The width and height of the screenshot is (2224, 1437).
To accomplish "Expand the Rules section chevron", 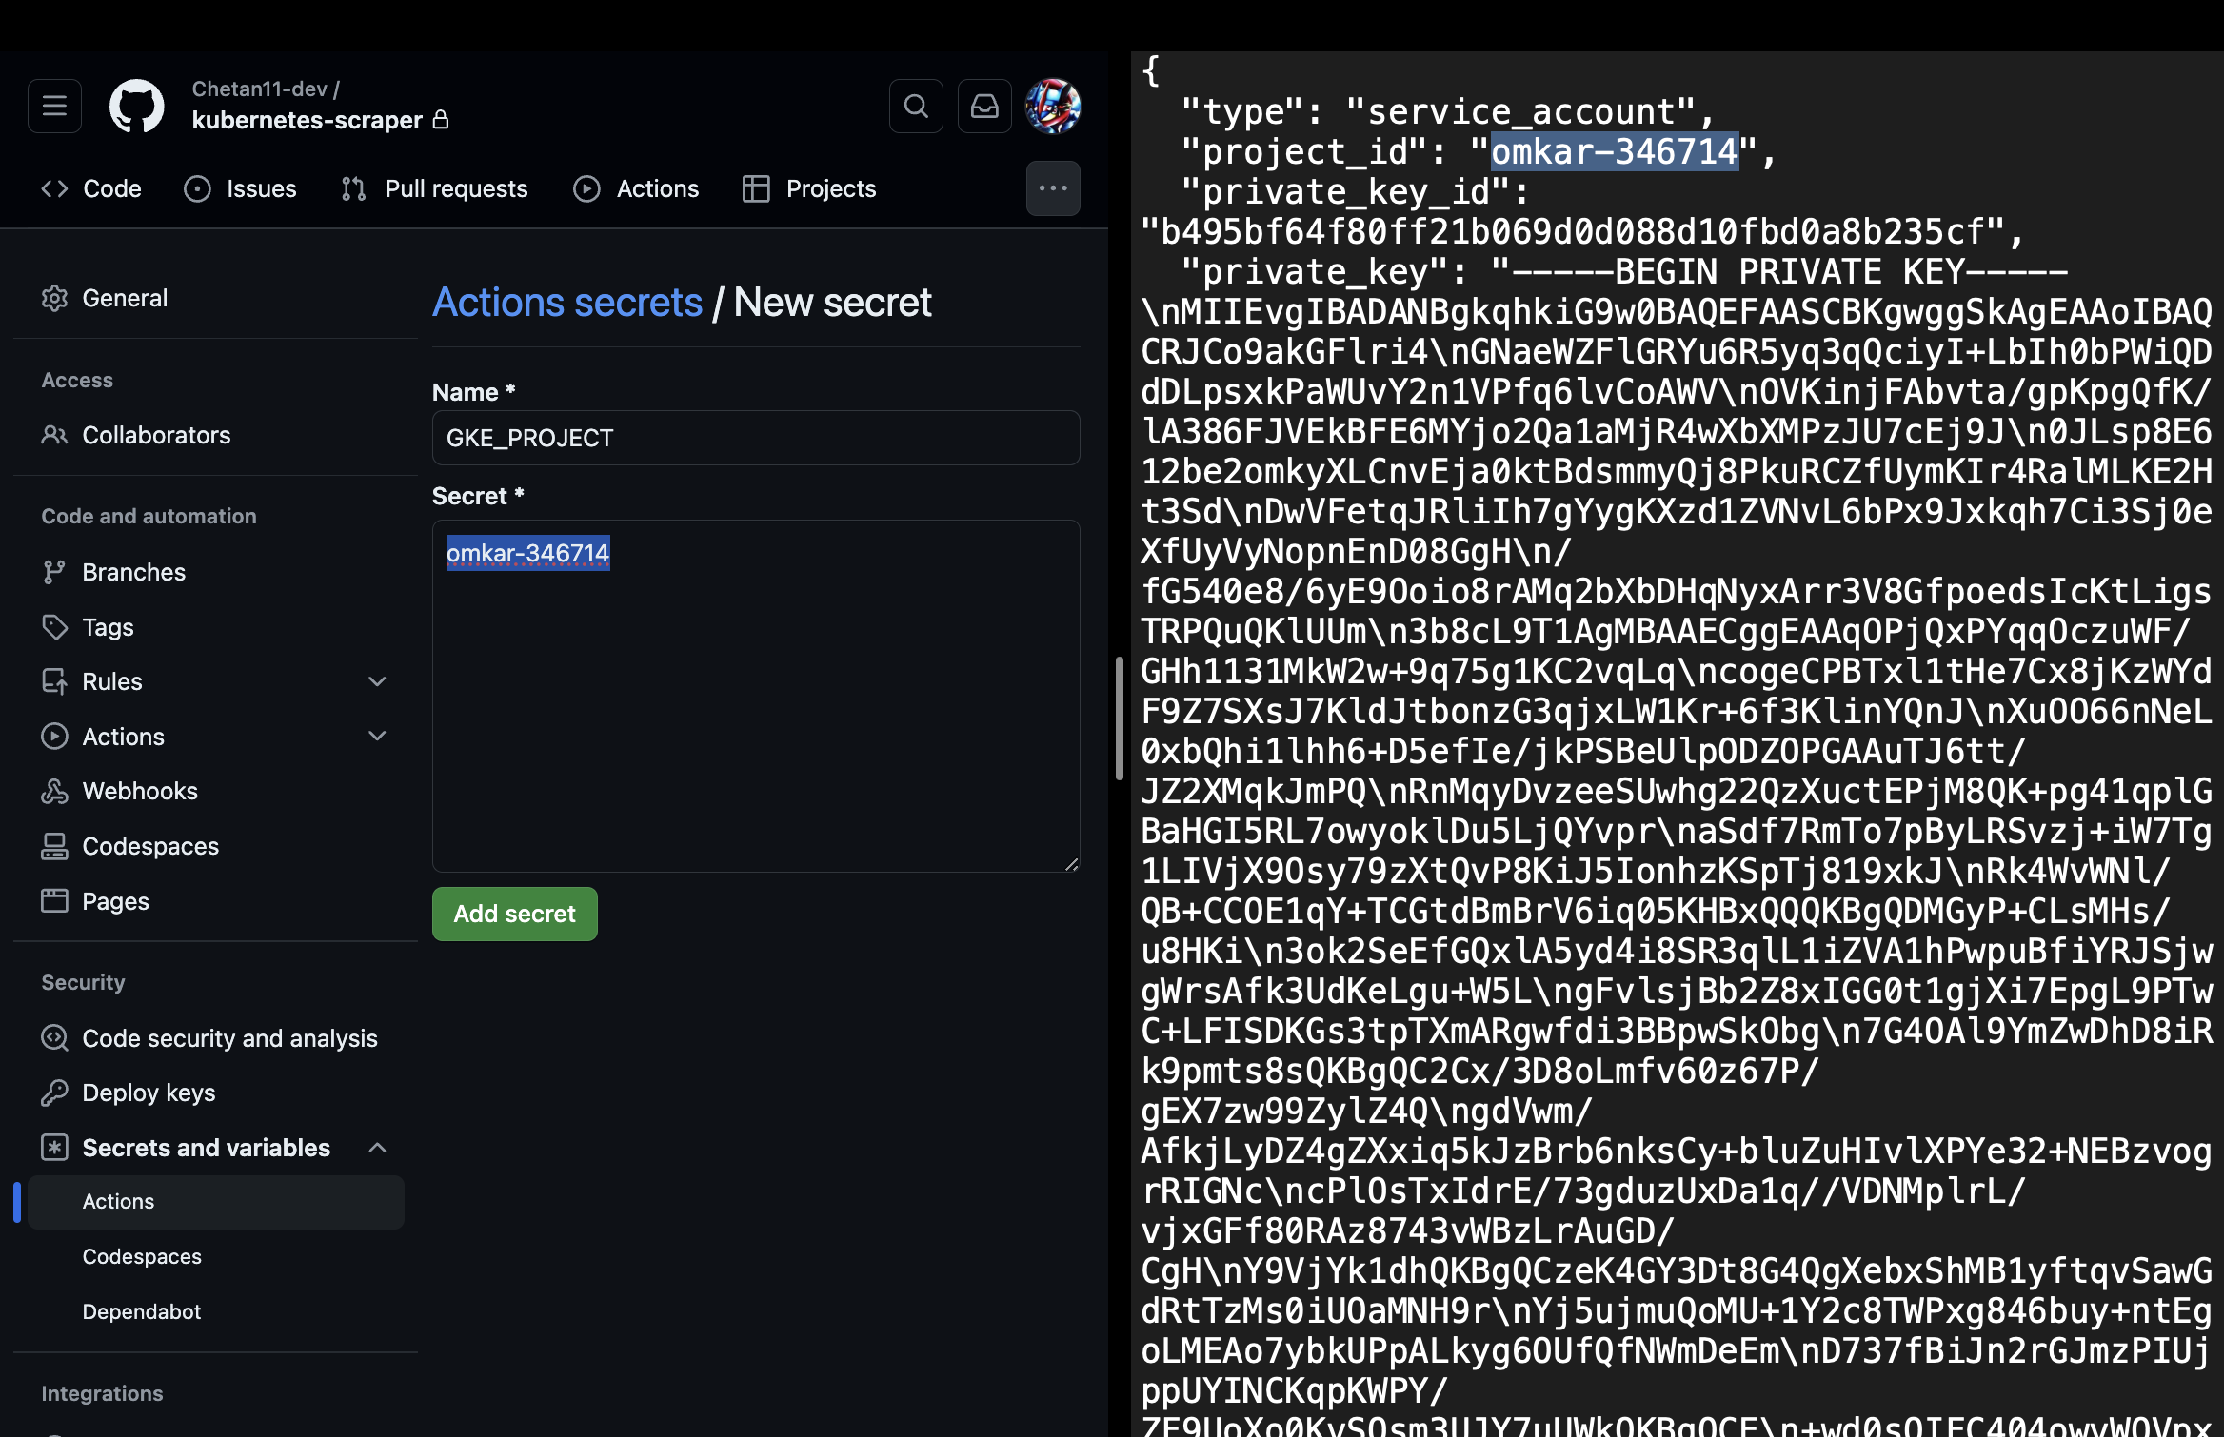I will point(377,681).
